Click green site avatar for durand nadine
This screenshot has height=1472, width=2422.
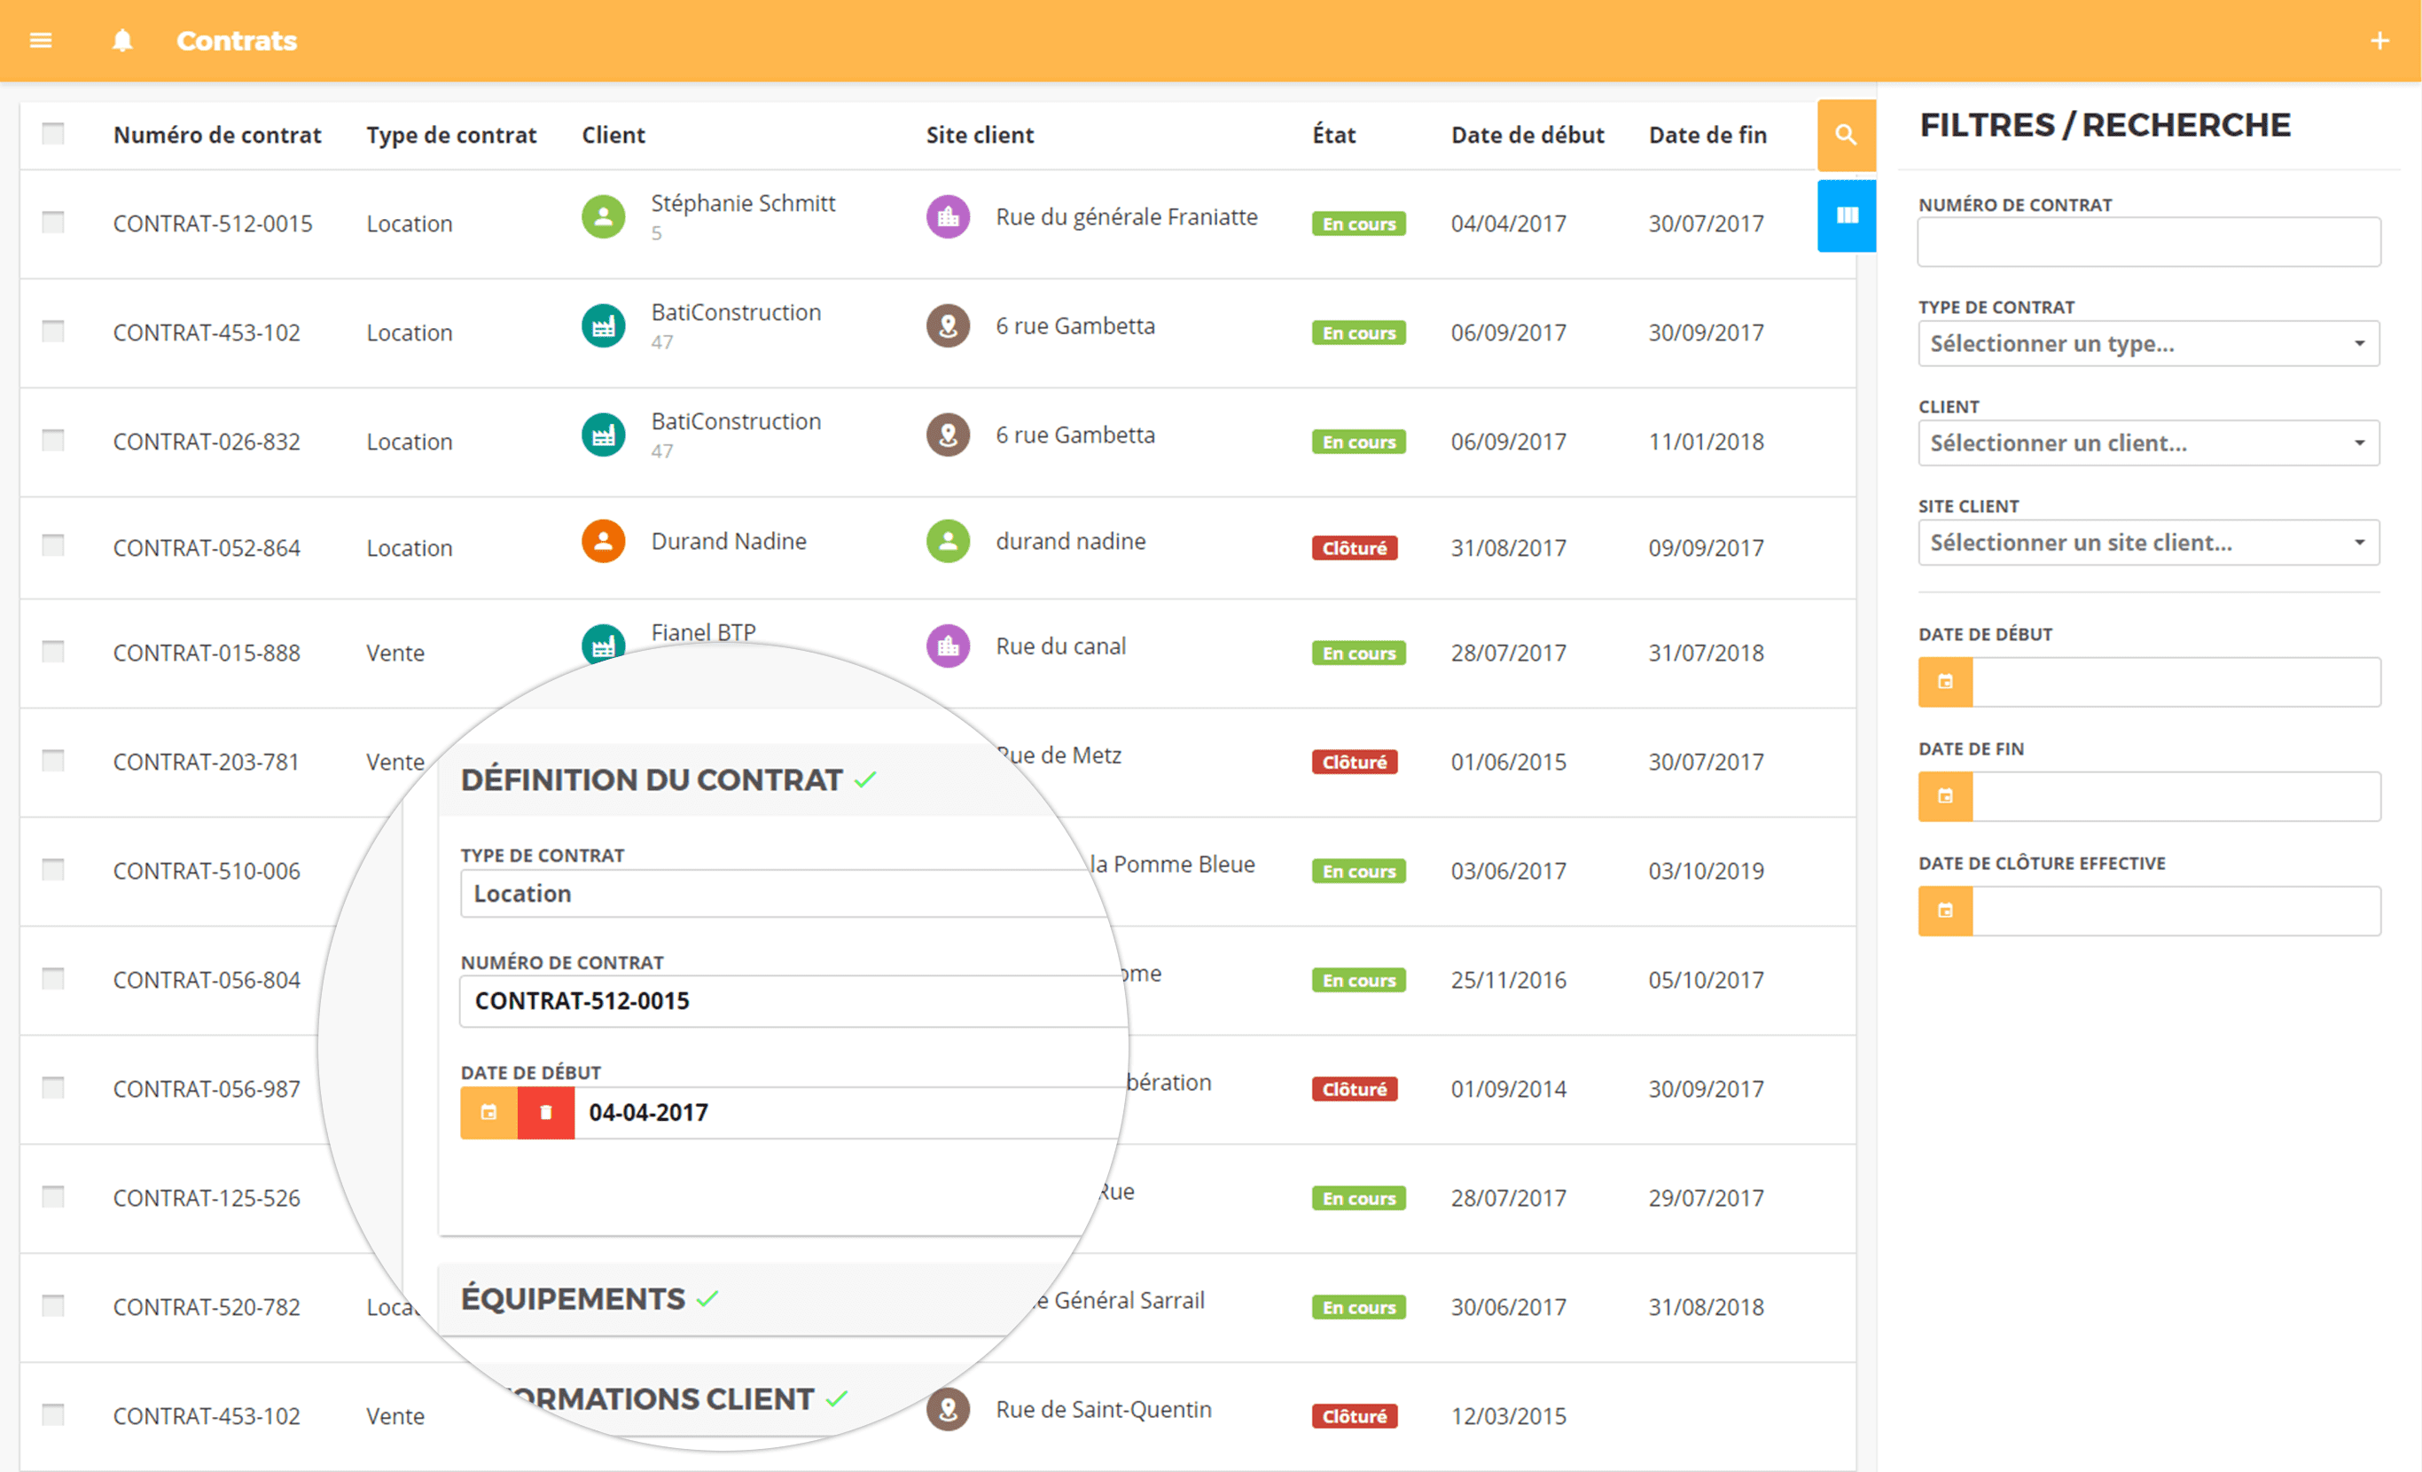pos(948,541)
